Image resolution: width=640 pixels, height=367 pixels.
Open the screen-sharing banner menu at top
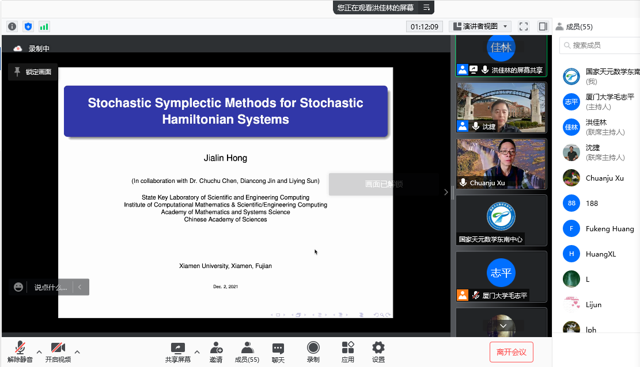click(427, 7)
